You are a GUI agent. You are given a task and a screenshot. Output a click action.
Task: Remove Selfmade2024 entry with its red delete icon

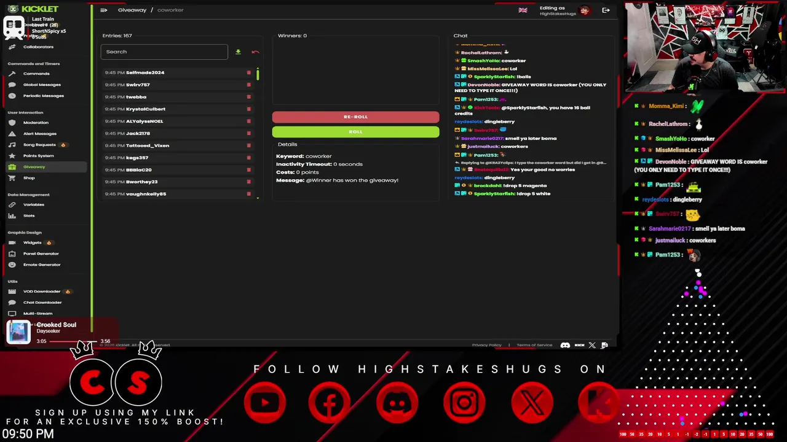tap(248, 72)
